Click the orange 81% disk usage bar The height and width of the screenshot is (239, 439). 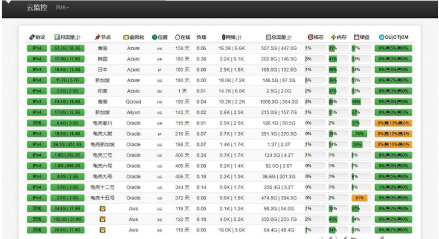tap(359, 198)
